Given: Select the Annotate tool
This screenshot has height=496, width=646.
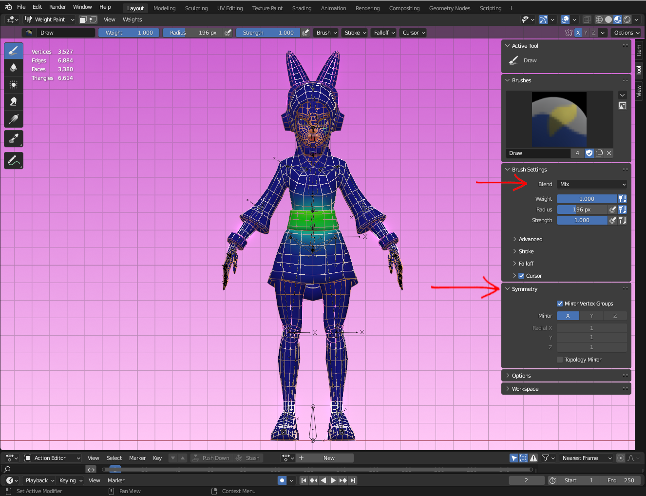Looking at the screenshot, I should [x=14, y=160].
